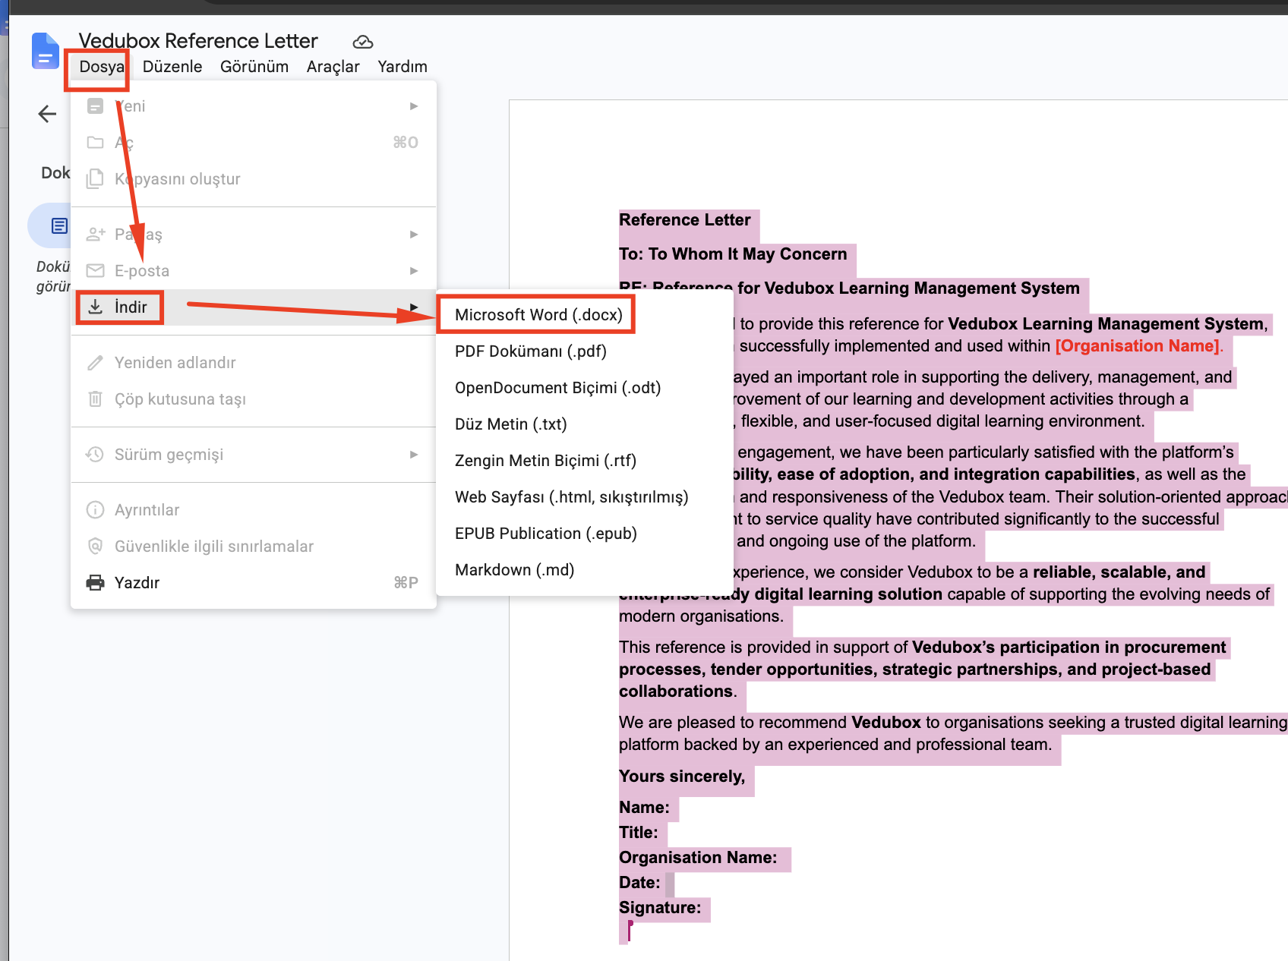Click the Yeniden adlandır pencil icon
This screenshot has width=1288, height=961.
point(95,363)
